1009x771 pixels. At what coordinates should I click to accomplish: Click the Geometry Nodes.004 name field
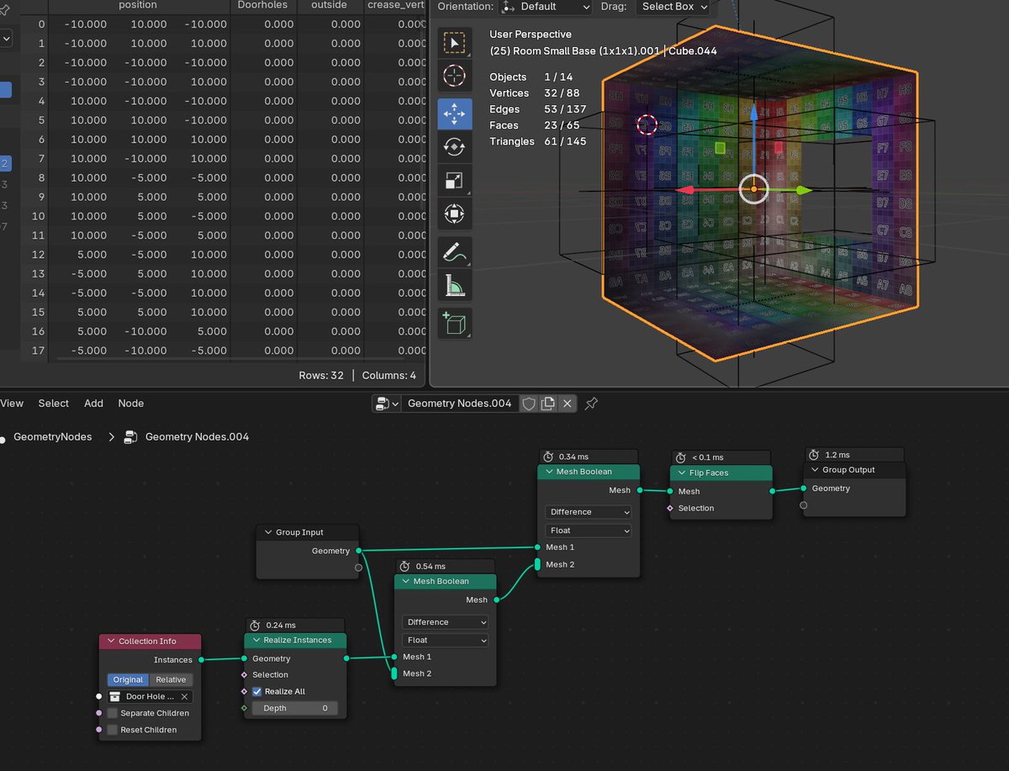460,404
